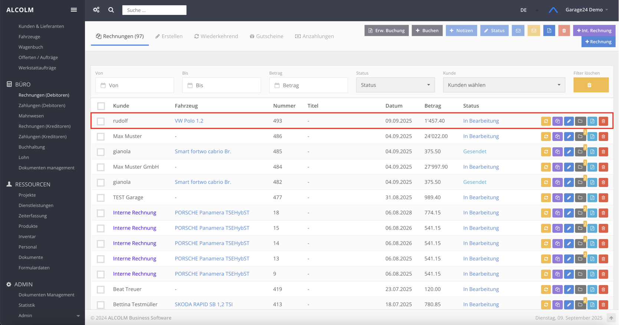Click into the Suche search field

[154, 10]
